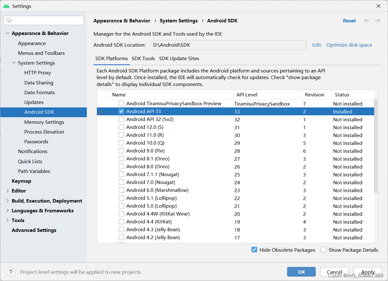The height and width of the screenshot is (281, 388).
Task: Expand the Editor section
Action: pyautogui.click(x=8, y=191)
